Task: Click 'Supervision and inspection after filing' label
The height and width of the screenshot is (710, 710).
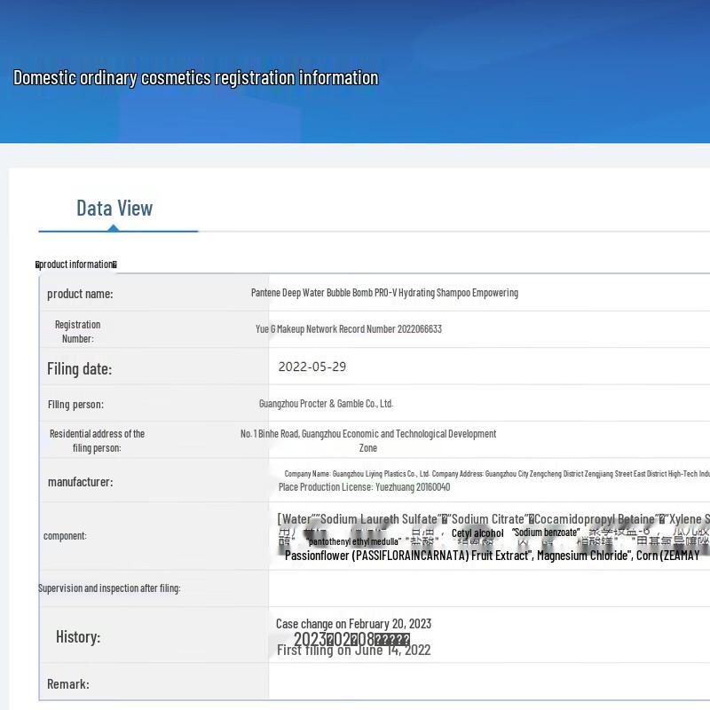Action: (x=109, y=588)
